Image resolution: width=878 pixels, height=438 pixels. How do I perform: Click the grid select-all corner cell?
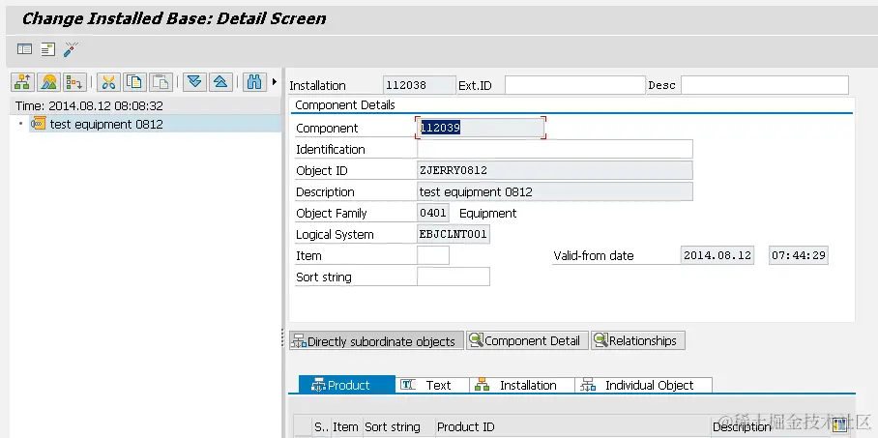point(303,426)
